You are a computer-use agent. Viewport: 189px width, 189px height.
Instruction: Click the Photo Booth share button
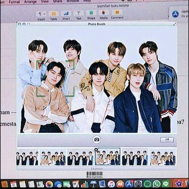[167, 140]
